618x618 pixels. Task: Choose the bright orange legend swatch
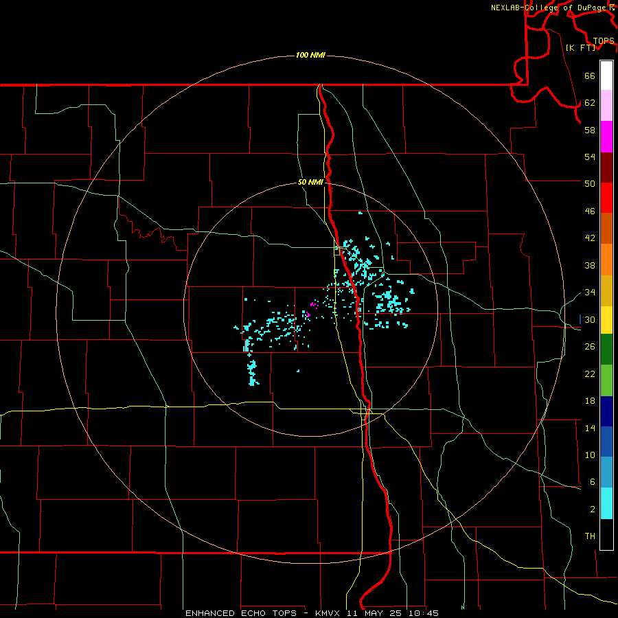pyautogui.click(x=606, y=260)
